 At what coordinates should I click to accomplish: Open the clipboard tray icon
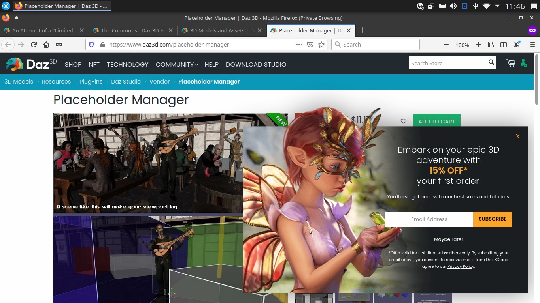(x=431, y=6)
